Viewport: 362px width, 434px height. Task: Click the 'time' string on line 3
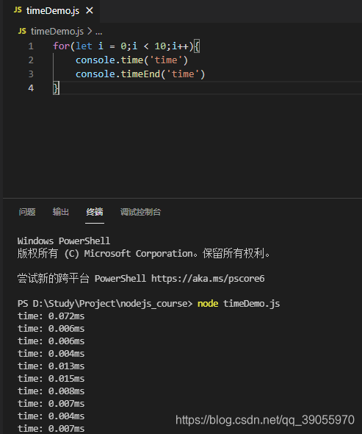point(183,74)
